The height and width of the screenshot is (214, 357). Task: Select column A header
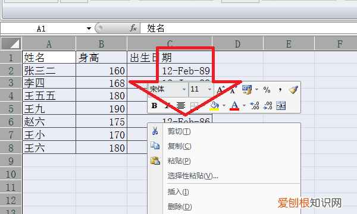coord(49,43)
